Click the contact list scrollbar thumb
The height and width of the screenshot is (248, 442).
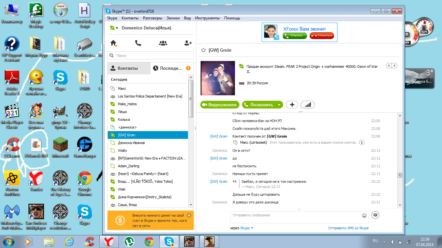(x=191, y=98)
